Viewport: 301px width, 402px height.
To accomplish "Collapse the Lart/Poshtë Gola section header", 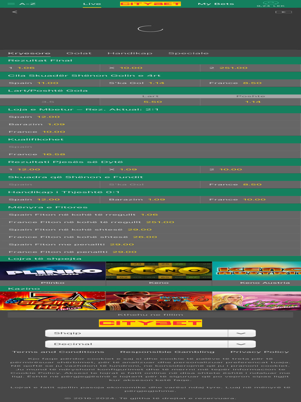I will click(150, 91).
